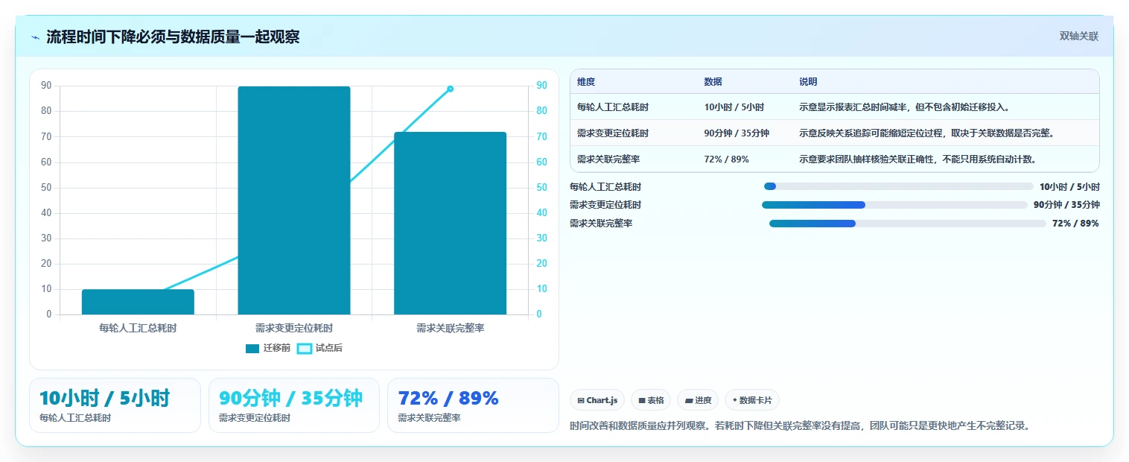The image size is (1129, 462).
Task: Select the 需求关联完整率 progress bar
Action: 908,224
